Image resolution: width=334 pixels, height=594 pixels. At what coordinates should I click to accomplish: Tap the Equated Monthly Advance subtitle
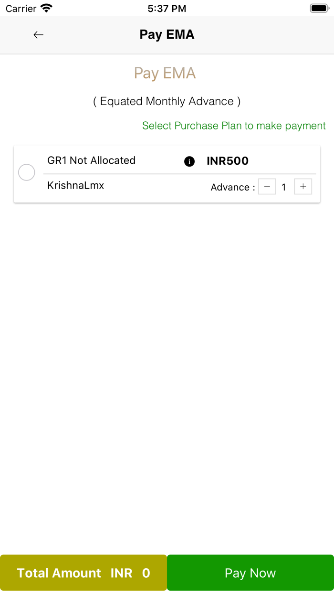pos(167,101)
